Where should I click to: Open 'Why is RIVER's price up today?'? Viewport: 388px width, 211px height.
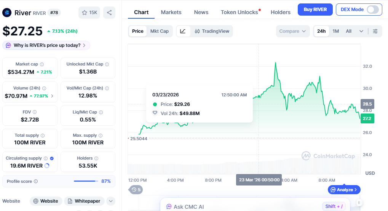pyautogui.click(x=46, y=45)
